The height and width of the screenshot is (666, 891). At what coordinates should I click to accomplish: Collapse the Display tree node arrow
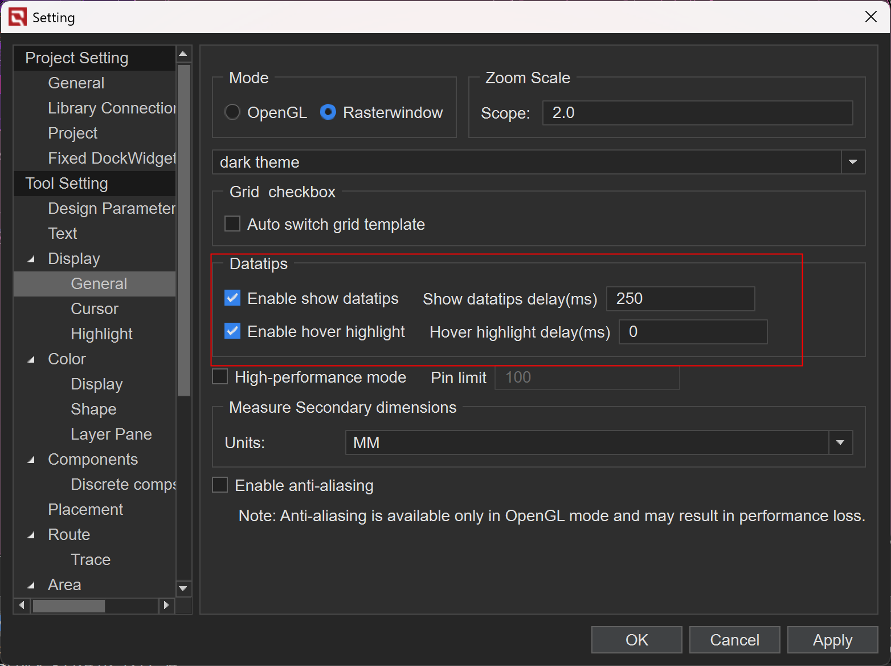pyautogui.click(x=31, y=259)
